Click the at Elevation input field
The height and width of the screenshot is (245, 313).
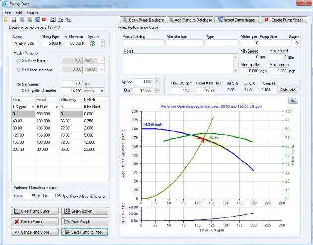coord(75,43)
